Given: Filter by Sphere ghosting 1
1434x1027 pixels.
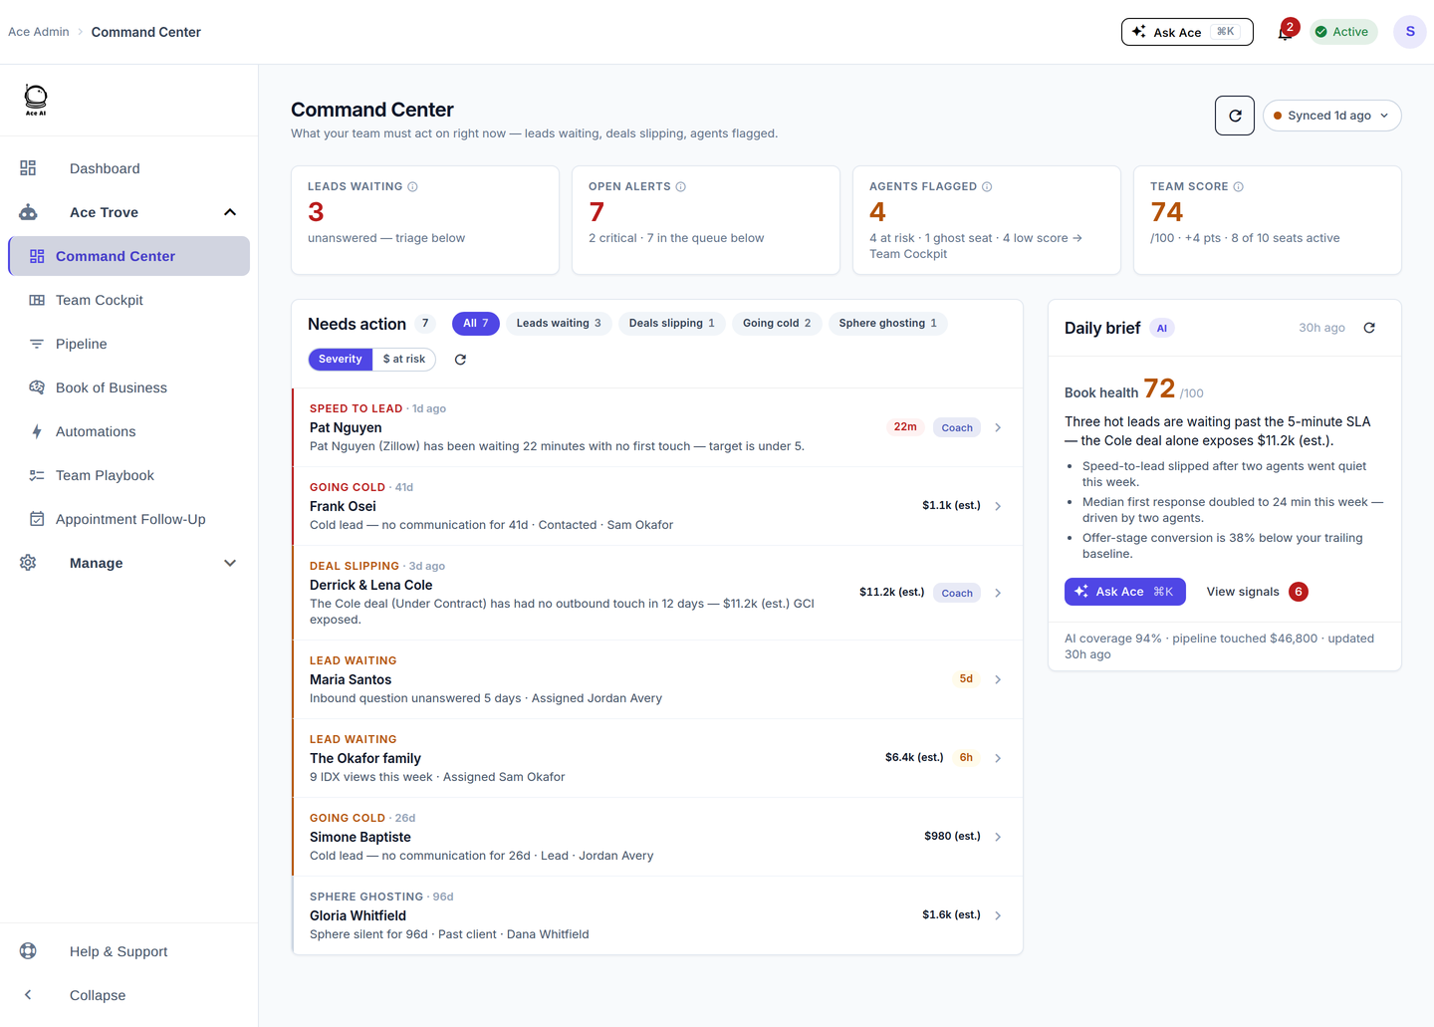Looking at the screenshot, I should [x=887, y=324].
